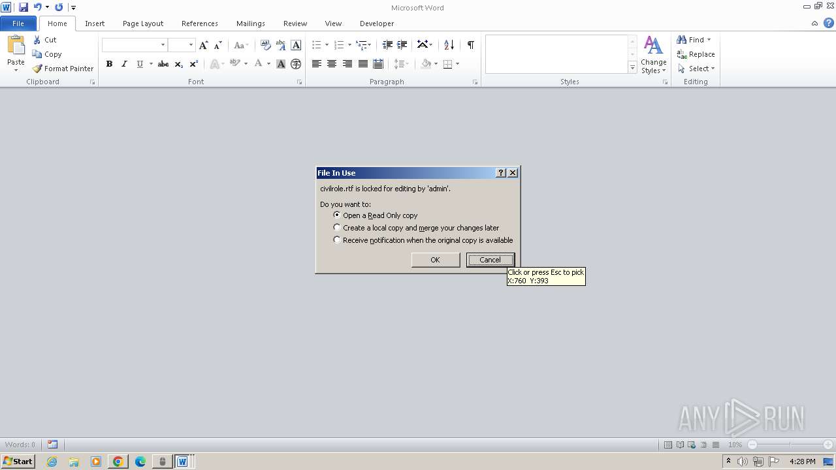Toggle Italic formatting

point(124,64)
